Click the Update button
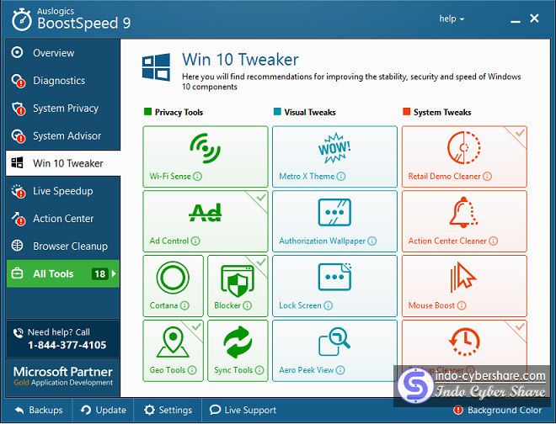Image resolution: width=556 pixels, height=424 pixels. click(x=103, y=411)
